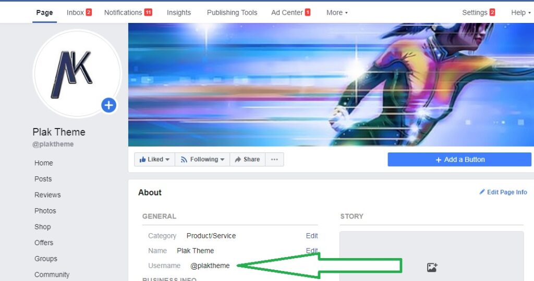The height and width of the screenshot is (281, 534).
Task: Click Add a Button
Action: pyautogui.click(x=459, y=159)
